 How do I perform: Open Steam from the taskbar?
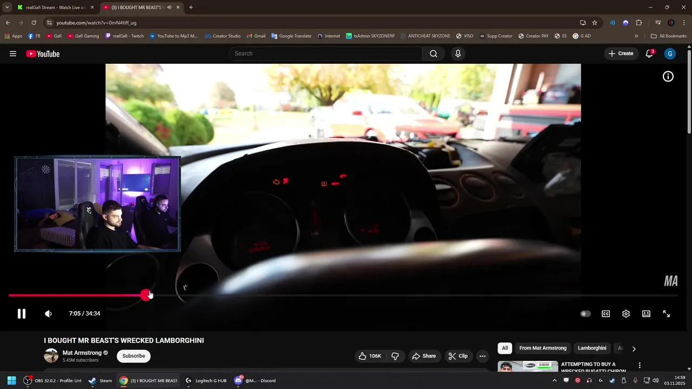(100, 380)
